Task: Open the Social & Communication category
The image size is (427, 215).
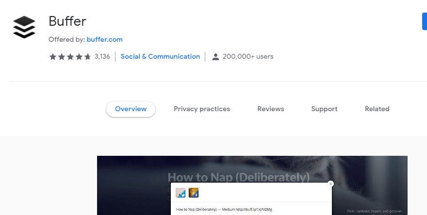Action: click(x=160, y=56)
